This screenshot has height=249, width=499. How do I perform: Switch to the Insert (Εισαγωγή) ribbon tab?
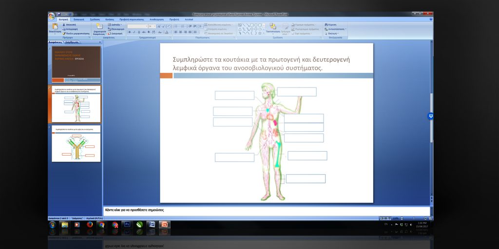pos(78,19)
